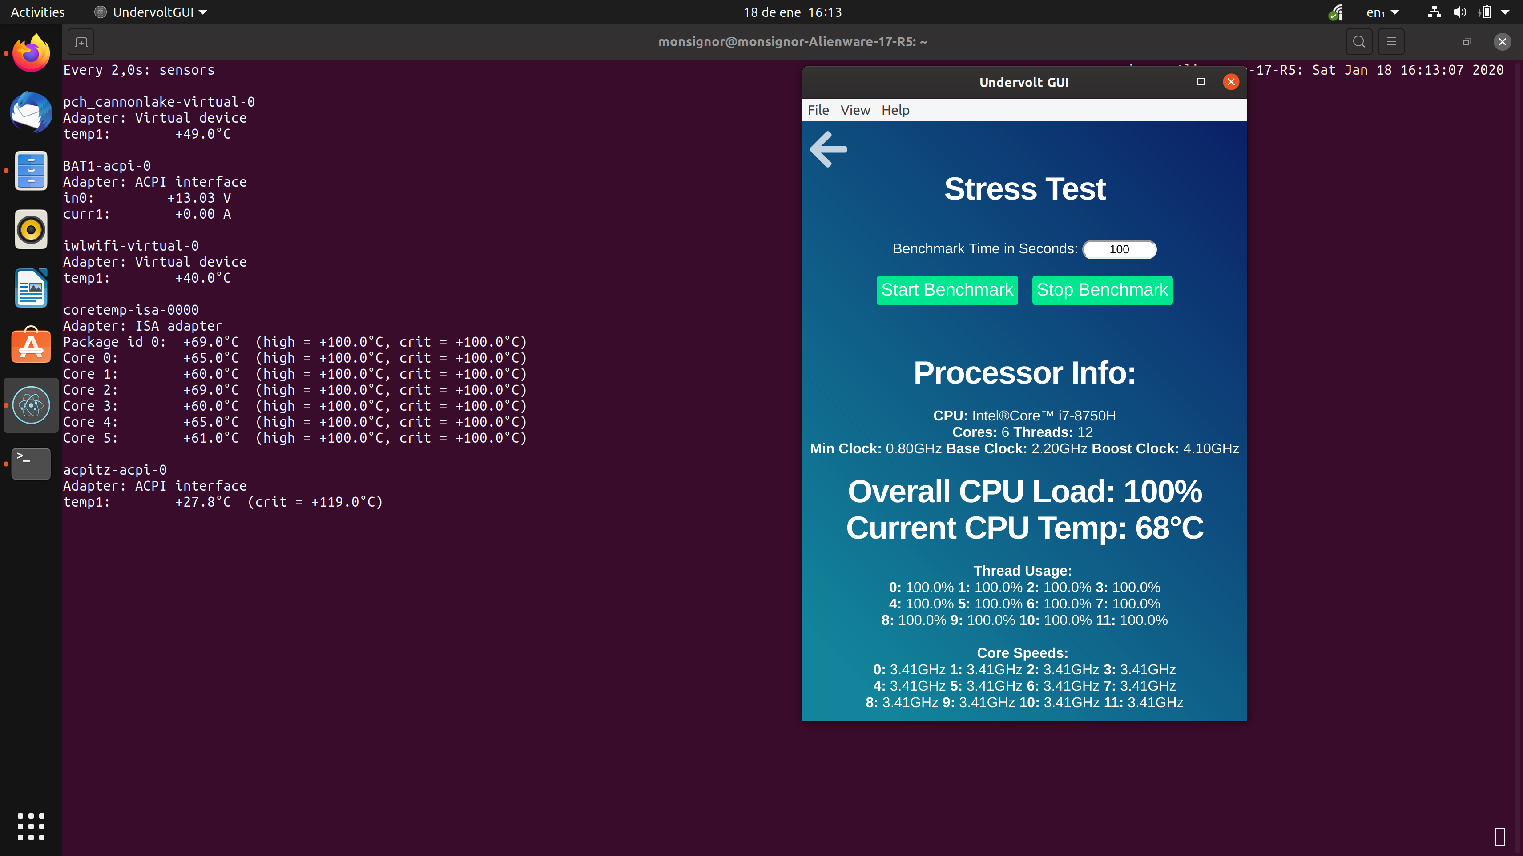The height and width of the screenshot is (856, 1523).
Task: Click the CPU: Intel Core i7-8750H line
Action: [1024, 415]
